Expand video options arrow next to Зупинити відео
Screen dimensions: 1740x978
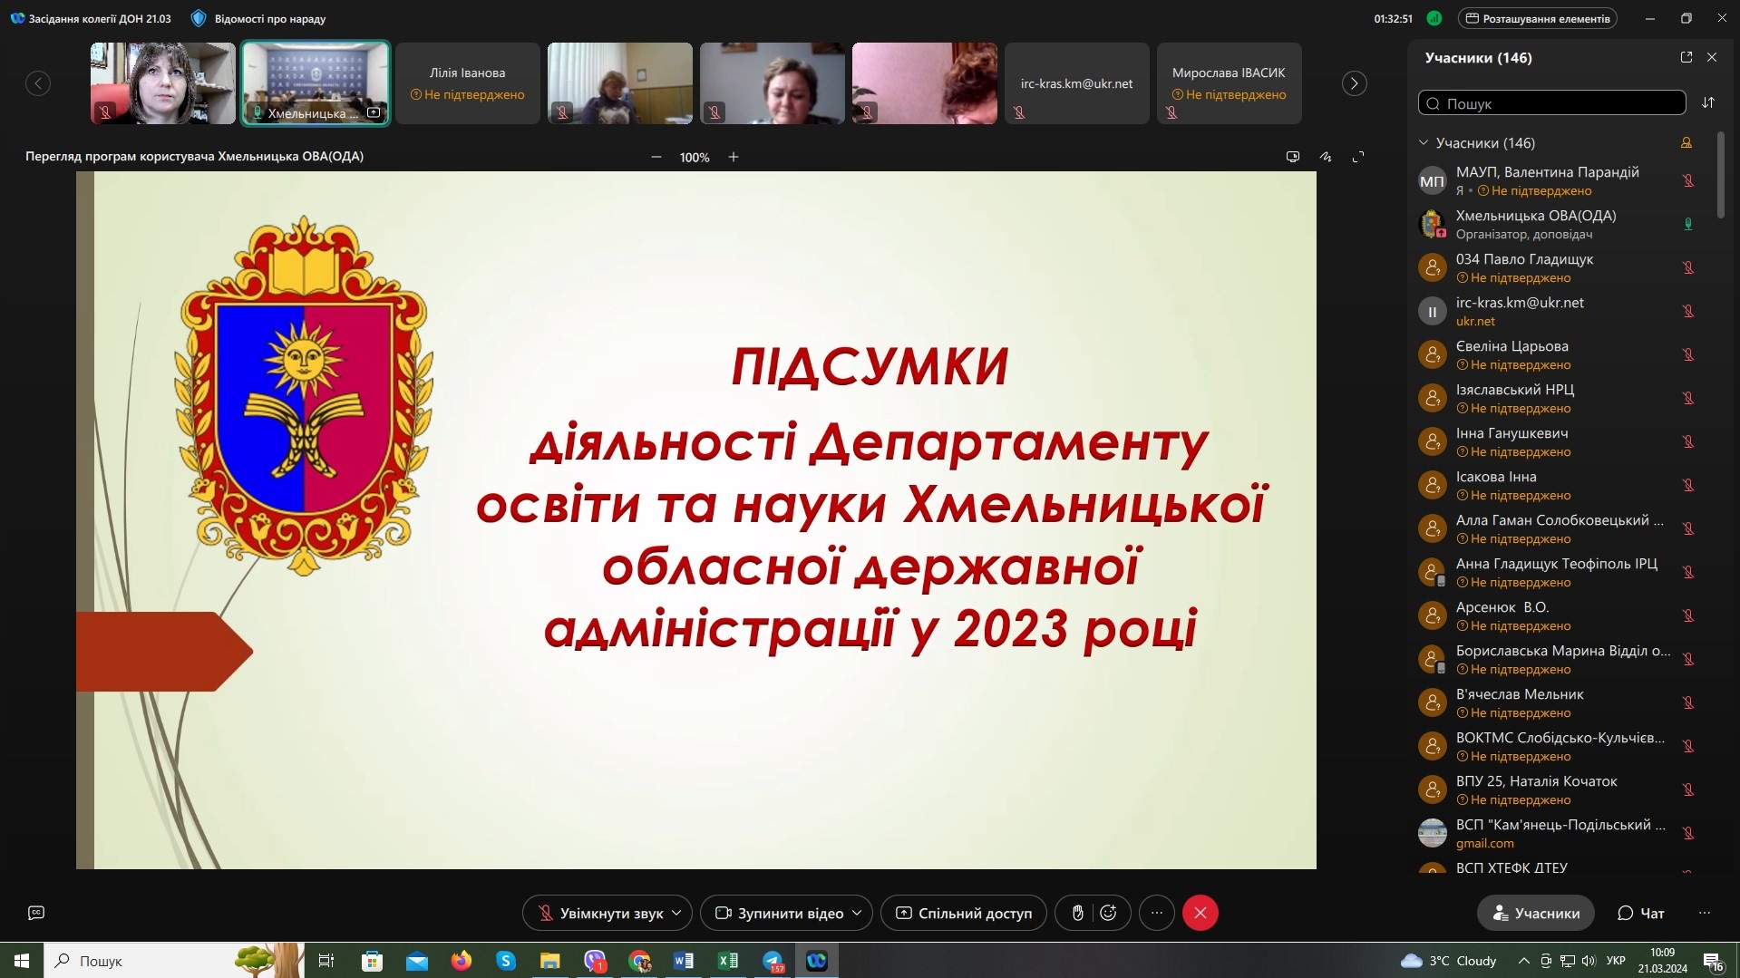tap(857, 913)
